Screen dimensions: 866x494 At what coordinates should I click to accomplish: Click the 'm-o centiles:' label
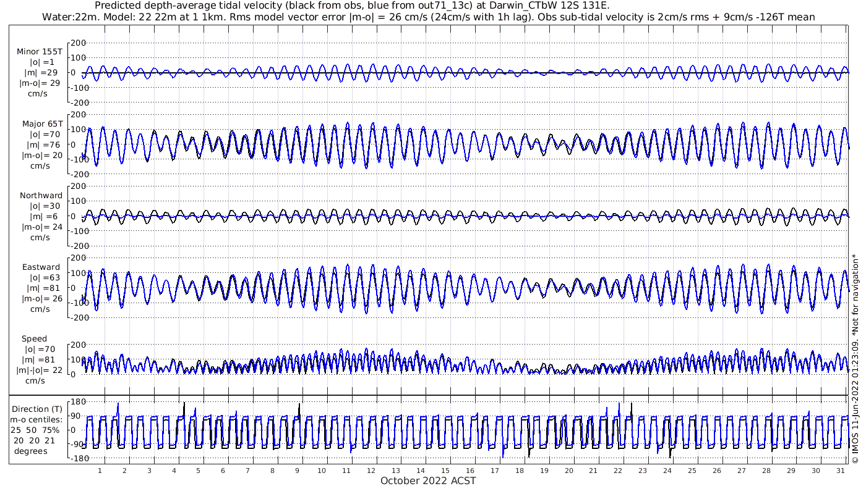click(x=35, y=420)
